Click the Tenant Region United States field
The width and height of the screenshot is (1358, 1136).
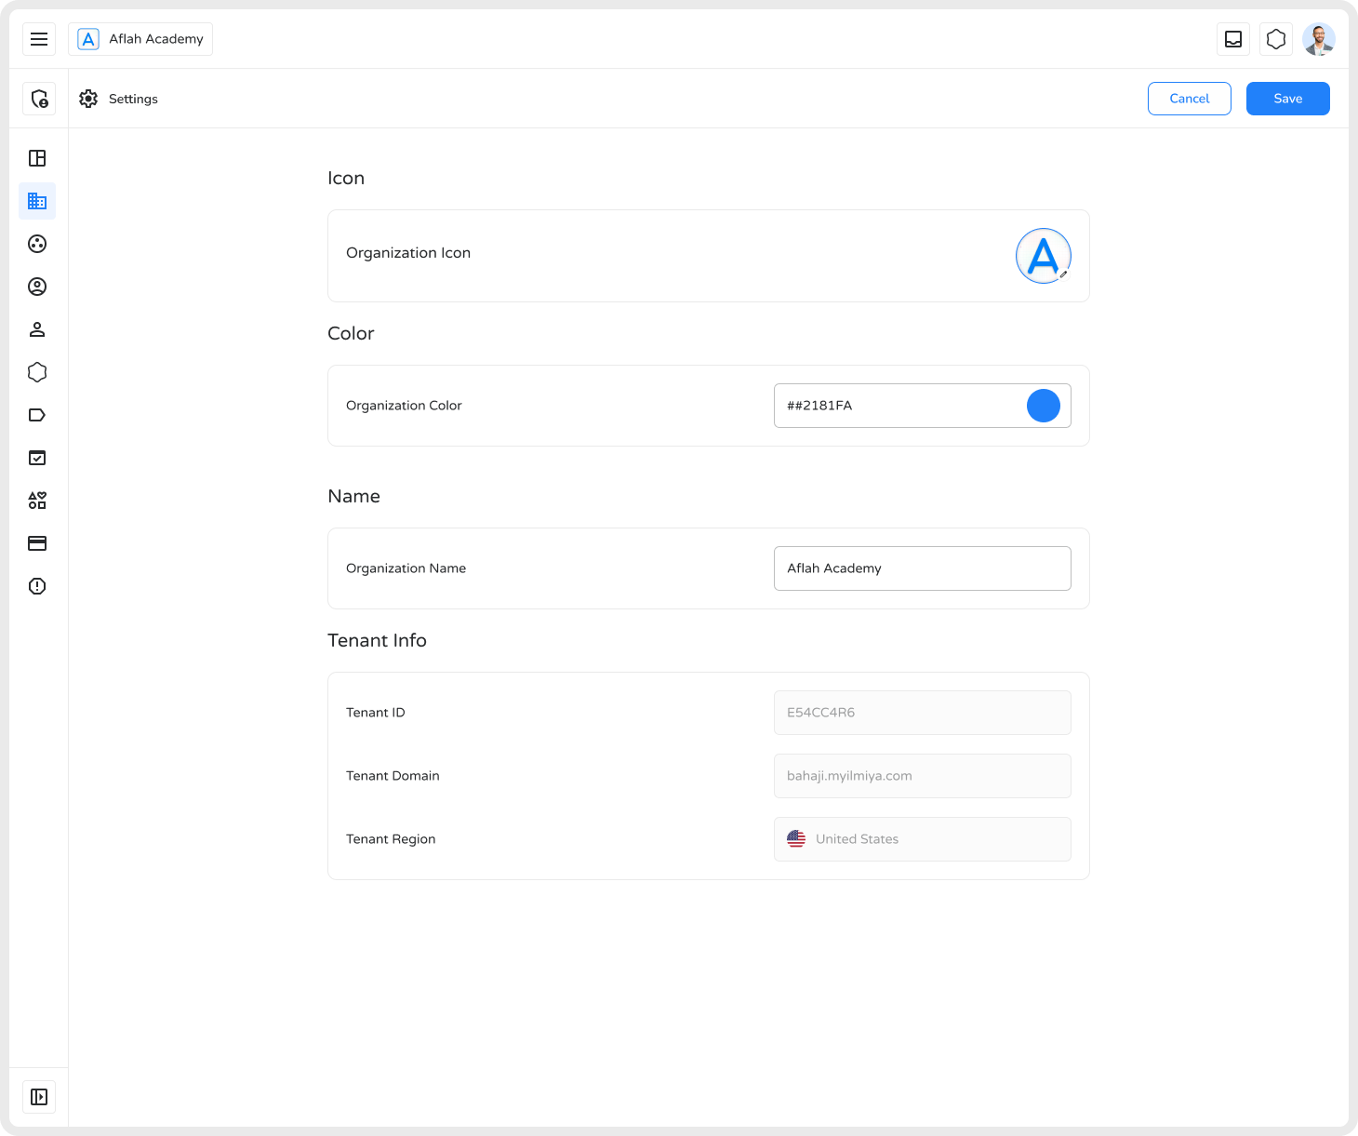(922, 839)
